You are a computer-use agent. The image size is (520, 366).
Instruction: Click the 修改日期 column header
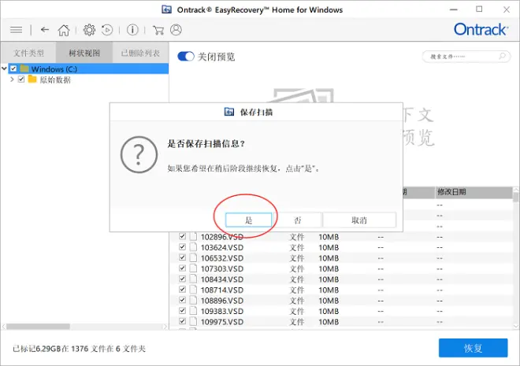coord(474,192)
